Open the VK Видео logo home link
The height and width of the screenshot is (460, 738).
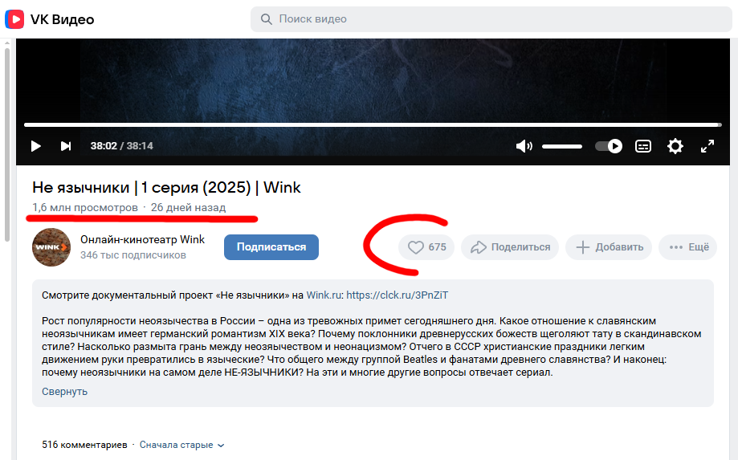point(50,19)
